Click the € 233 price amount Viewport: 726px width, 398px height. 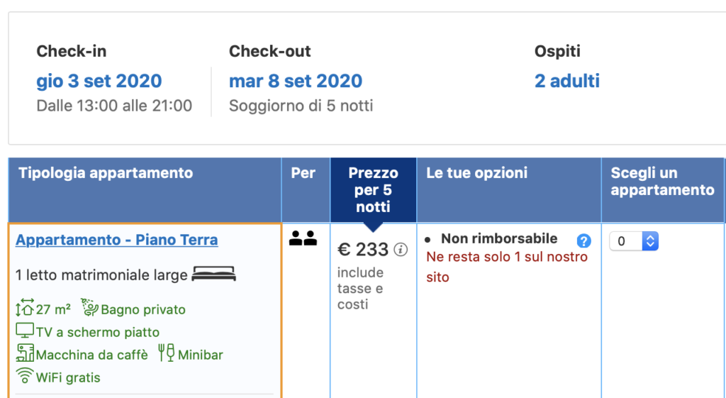click(363, 250)
